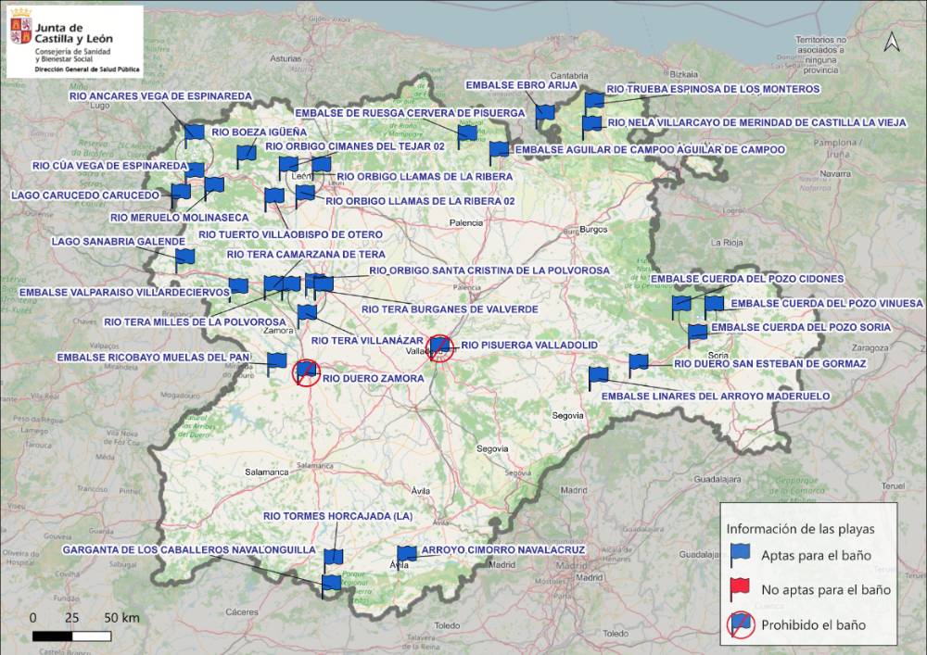Click the 'Aptas para el baño' legend text
The image size is (927, 655).
click(816, 556)
